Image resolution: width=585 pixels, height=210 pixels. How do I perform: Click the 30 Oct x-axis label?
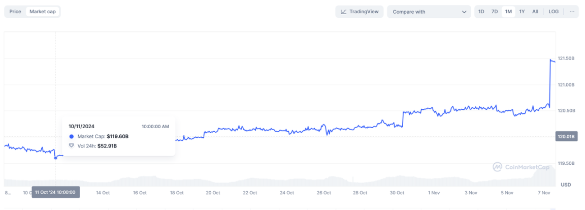pos(397,193)
